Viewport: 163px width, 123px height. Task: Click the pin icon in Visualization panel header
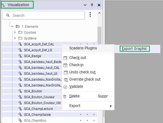[x=92, y=5]
